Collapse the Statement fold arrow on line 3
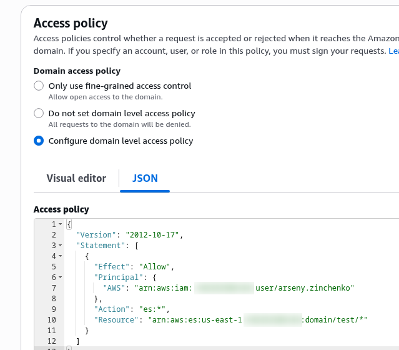Image resolution: width=399 pixels, height=350 pixels. [x=61, y=246]
